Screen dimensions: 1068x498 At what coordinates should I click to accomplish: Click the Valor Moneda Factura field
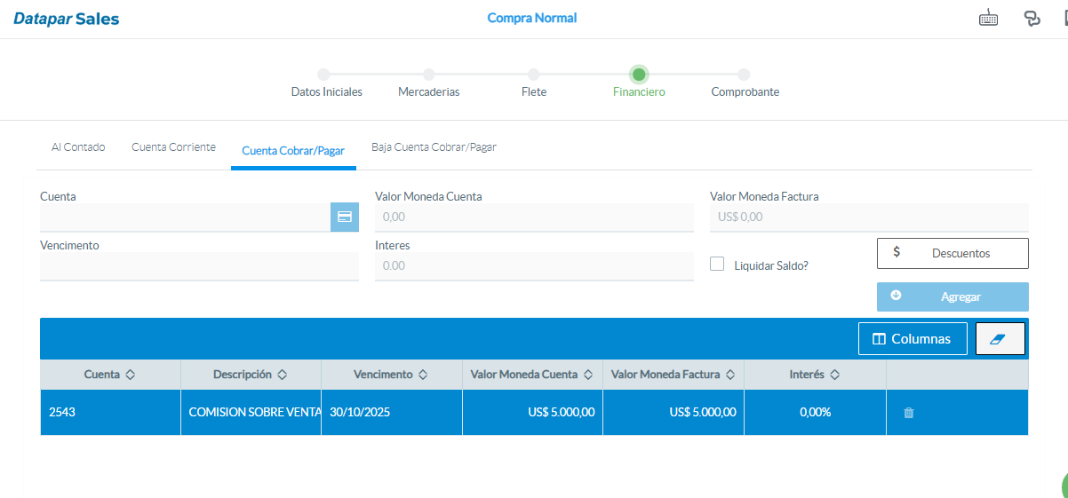coord(869,217)
